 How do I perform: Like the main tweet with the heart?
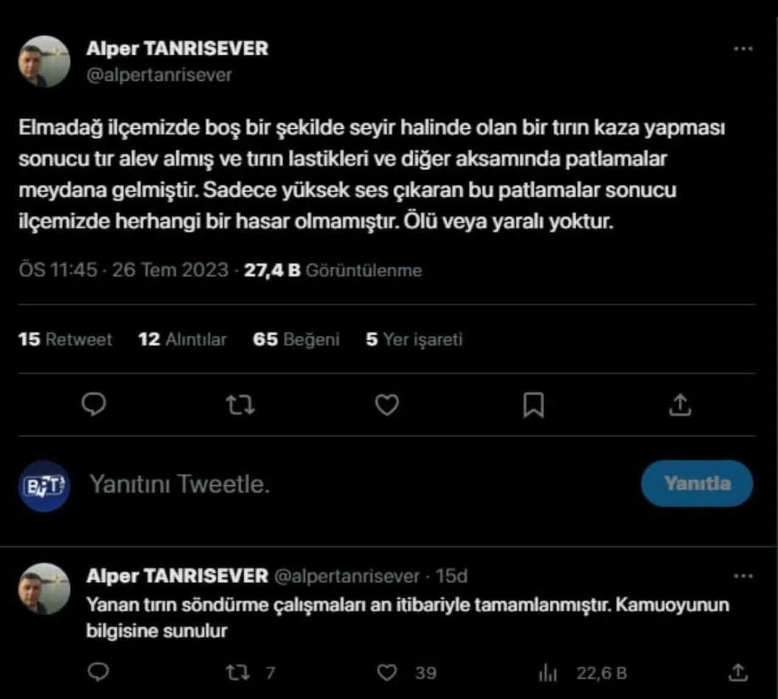click(387, 404)
